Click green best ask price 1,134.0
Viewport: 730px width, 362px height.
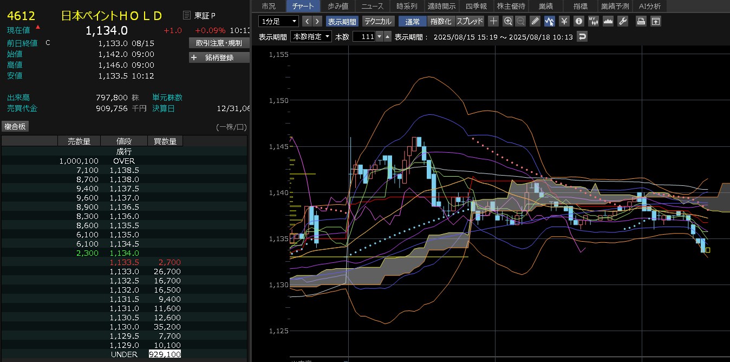point(124,253)
